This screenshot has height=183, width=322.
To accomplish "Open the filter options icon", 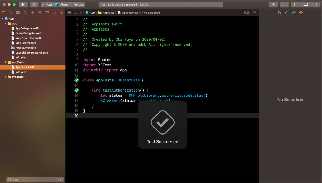I will click(x=9, y=180).
